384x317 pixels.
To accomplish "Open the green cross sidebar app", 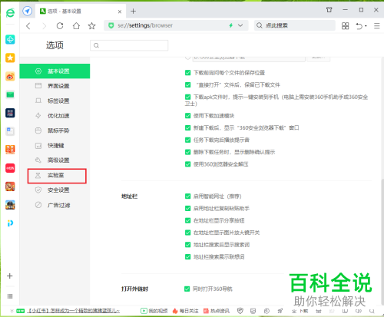I will click(x=10, y=39).
